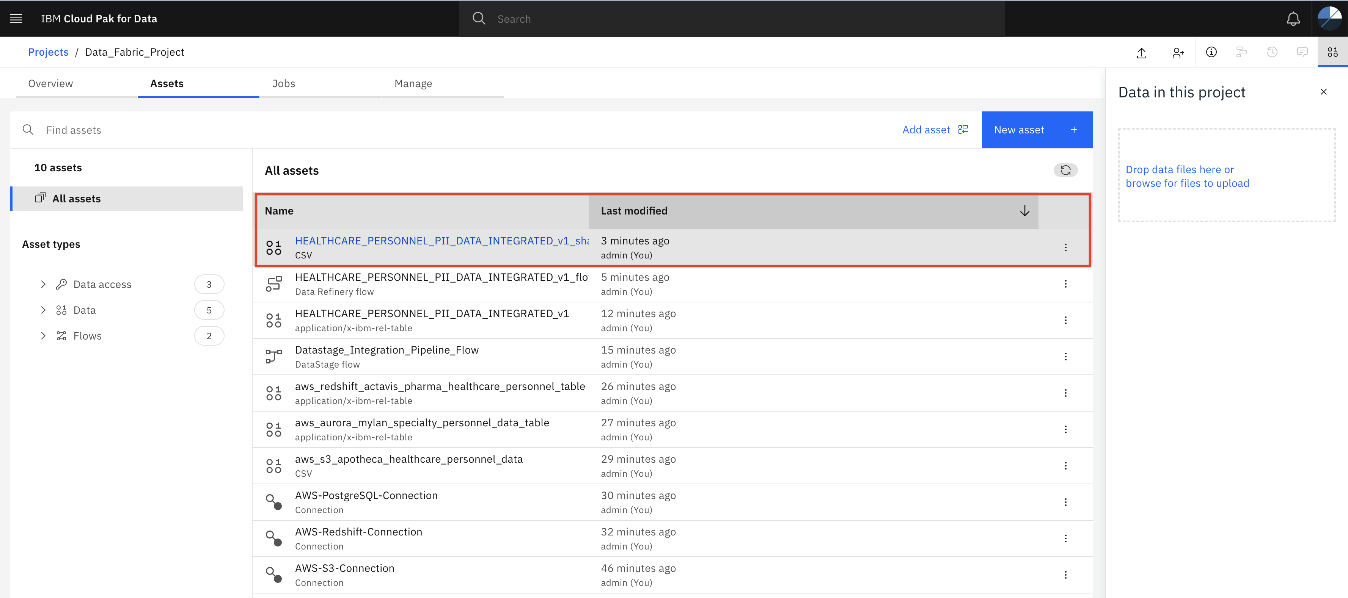Click the Data Refinery flow asset icon

(274, 284)
